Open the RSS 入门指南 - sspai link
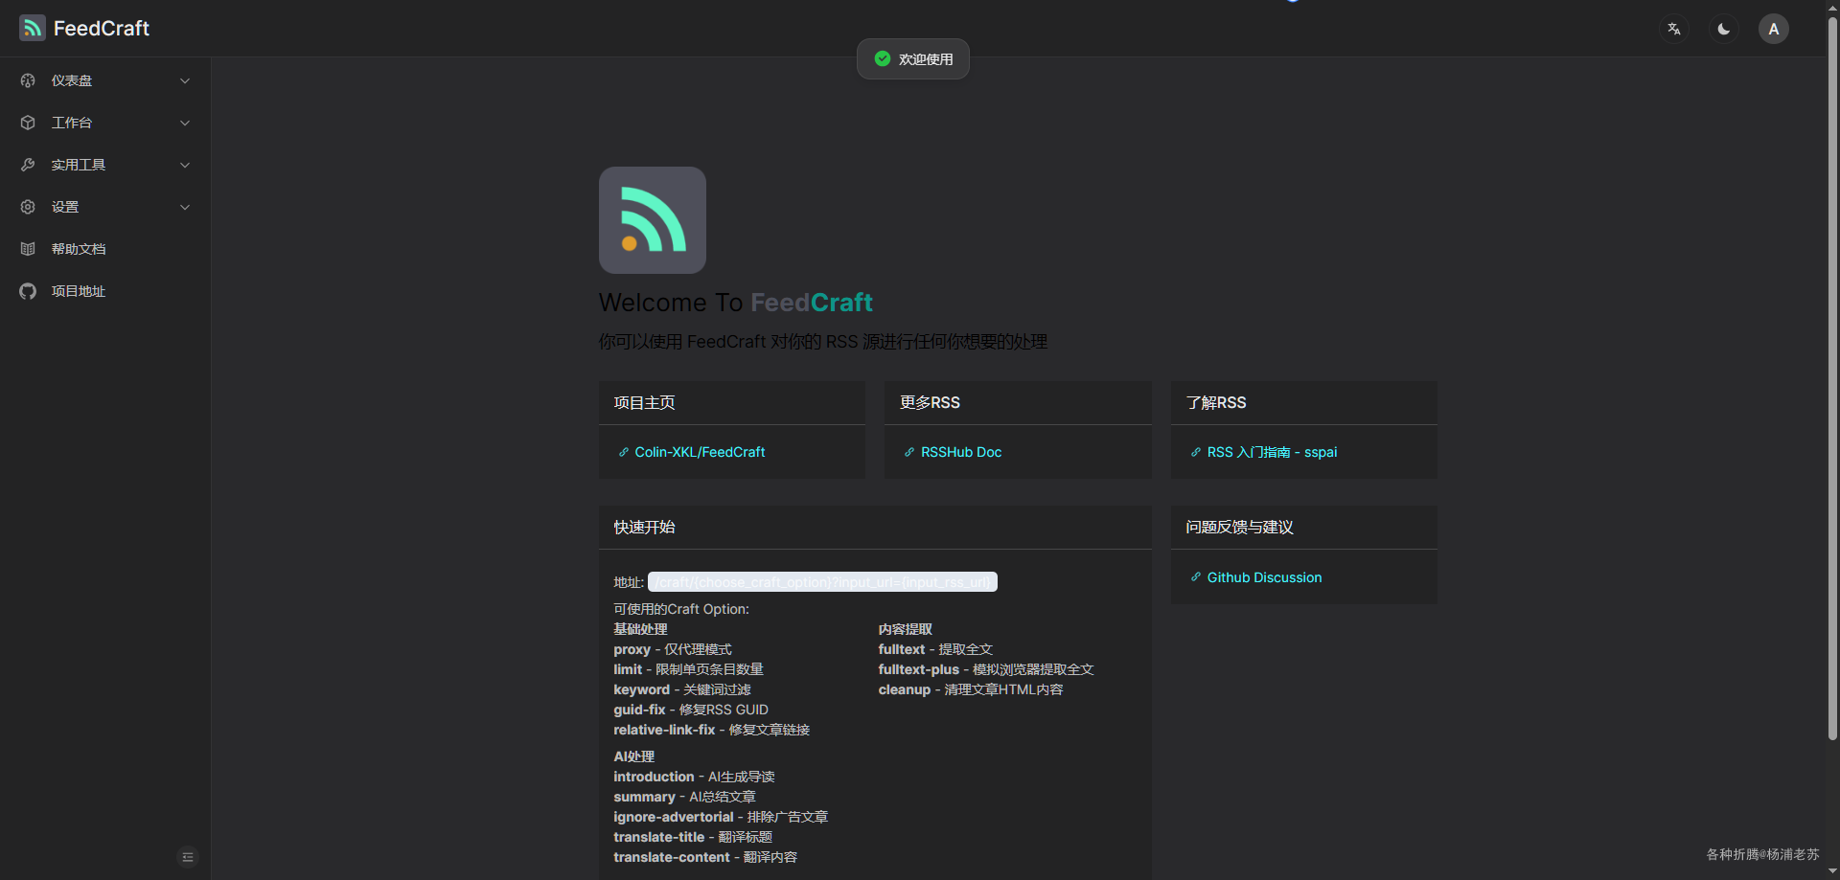 (1272, 452)
